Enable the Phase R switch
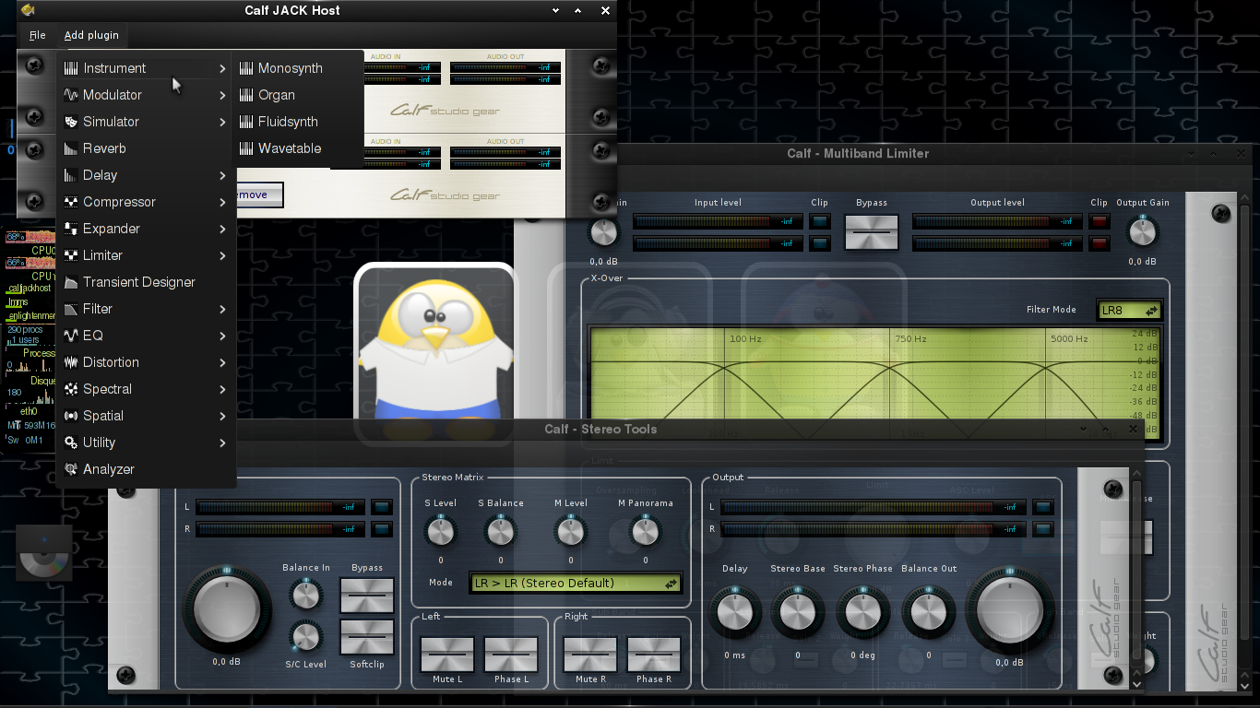The width and height of the screenshot is (1260, 708). pyautogui.click(x=653, y=655)
